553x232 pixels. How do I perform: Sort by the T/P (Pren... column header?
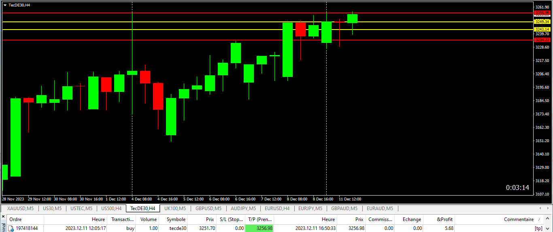[259, 219]
